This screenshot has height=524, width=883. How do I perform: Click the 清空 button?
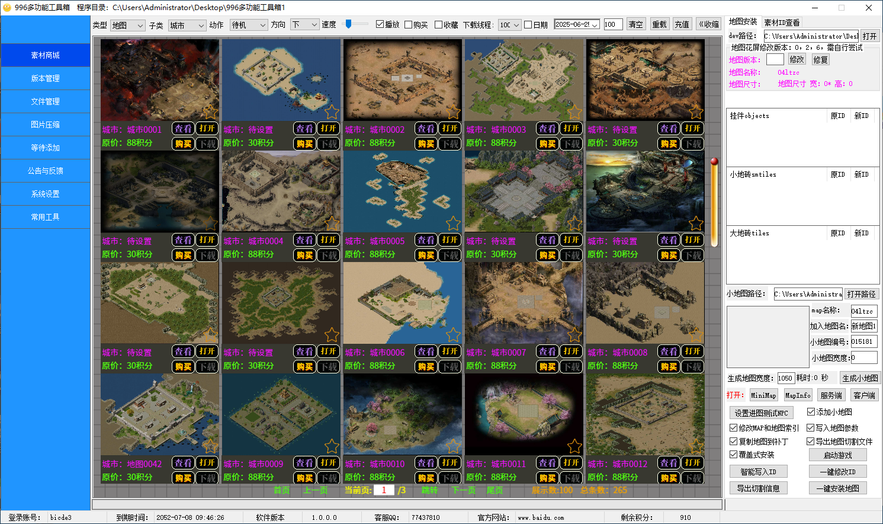635,24
